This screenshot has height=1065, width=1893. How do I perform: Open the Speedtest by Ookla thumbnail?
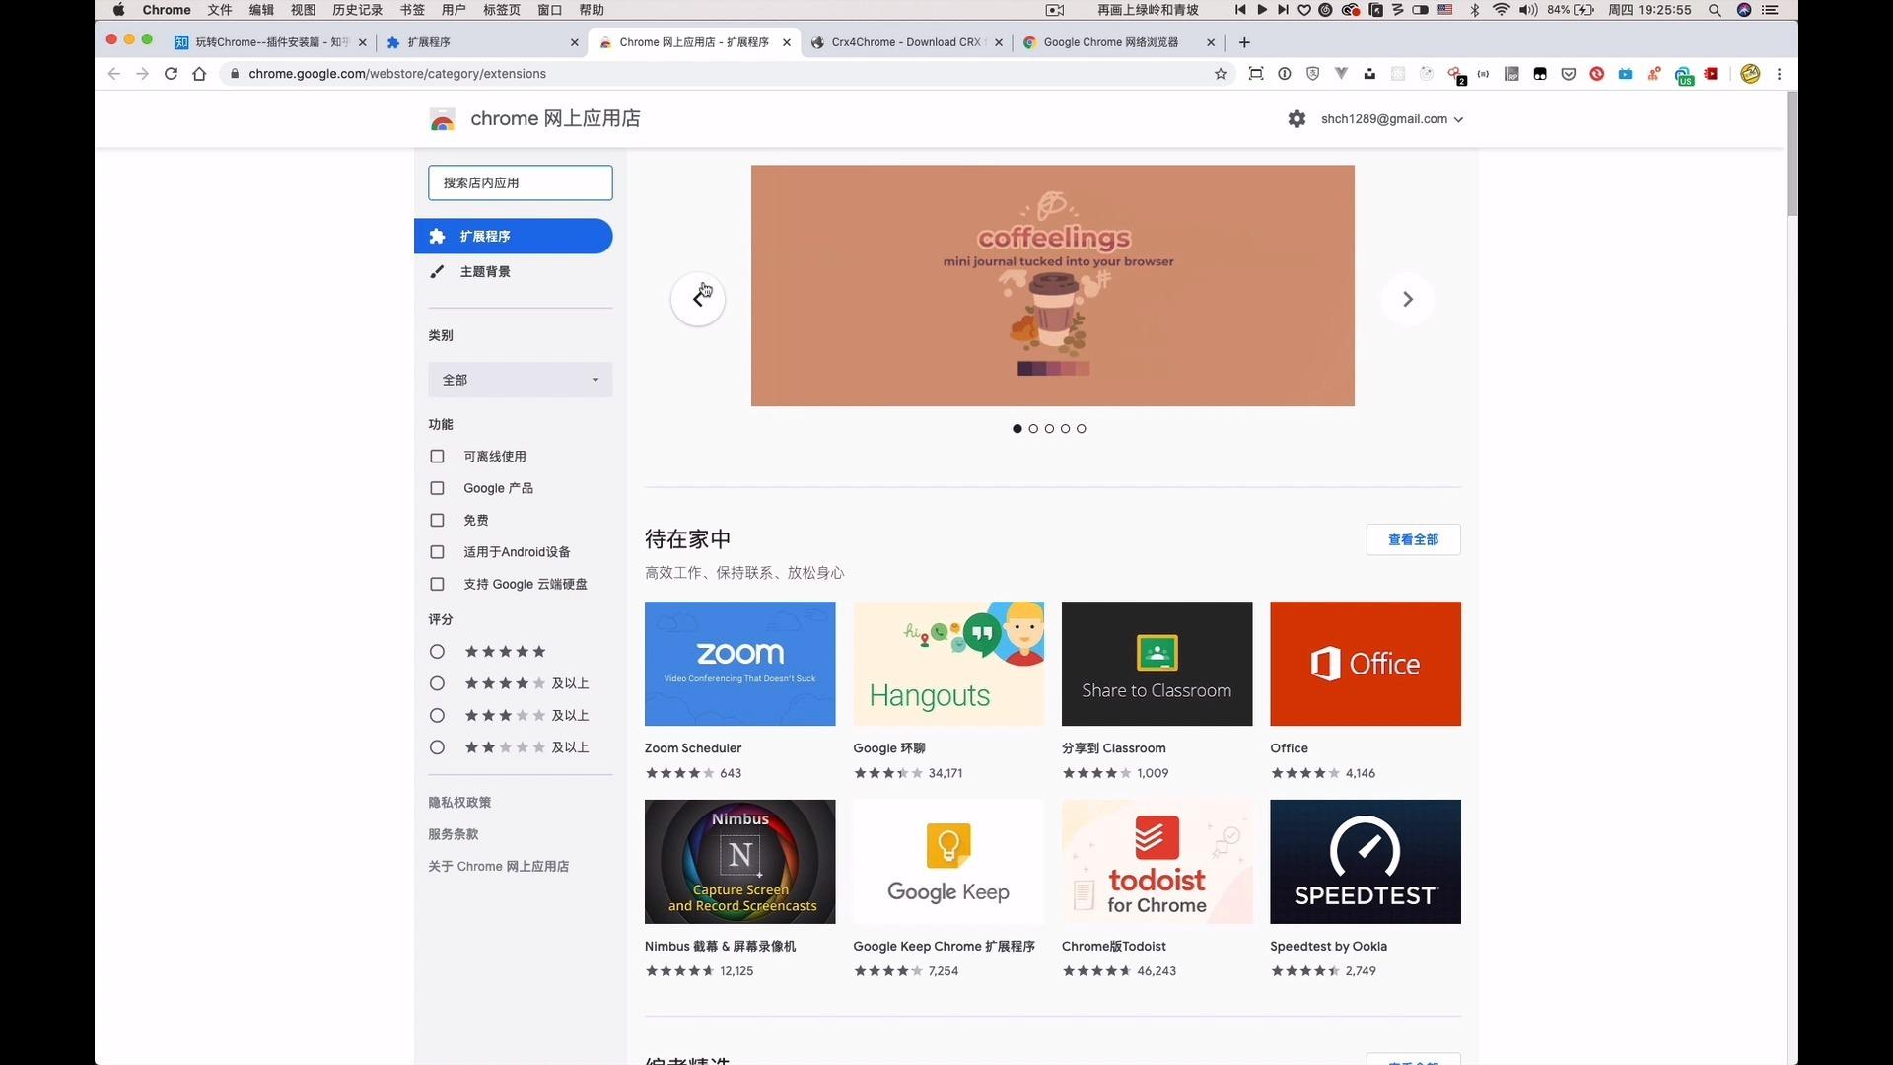[1365, 862]
